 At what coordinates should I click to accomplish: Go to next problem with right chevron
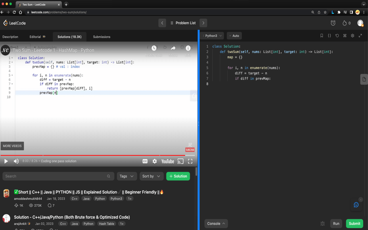point(203,23)
